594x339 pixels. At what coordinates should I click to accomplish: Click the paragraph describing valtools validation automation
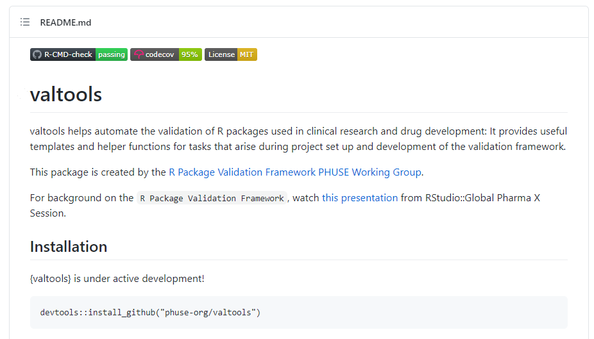[298, 138]
